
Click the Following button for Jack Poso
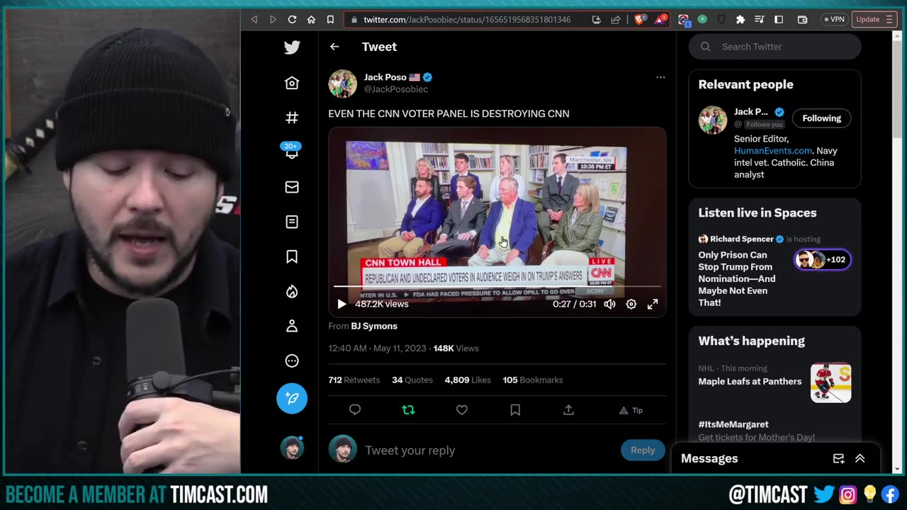tap(821, 118)
